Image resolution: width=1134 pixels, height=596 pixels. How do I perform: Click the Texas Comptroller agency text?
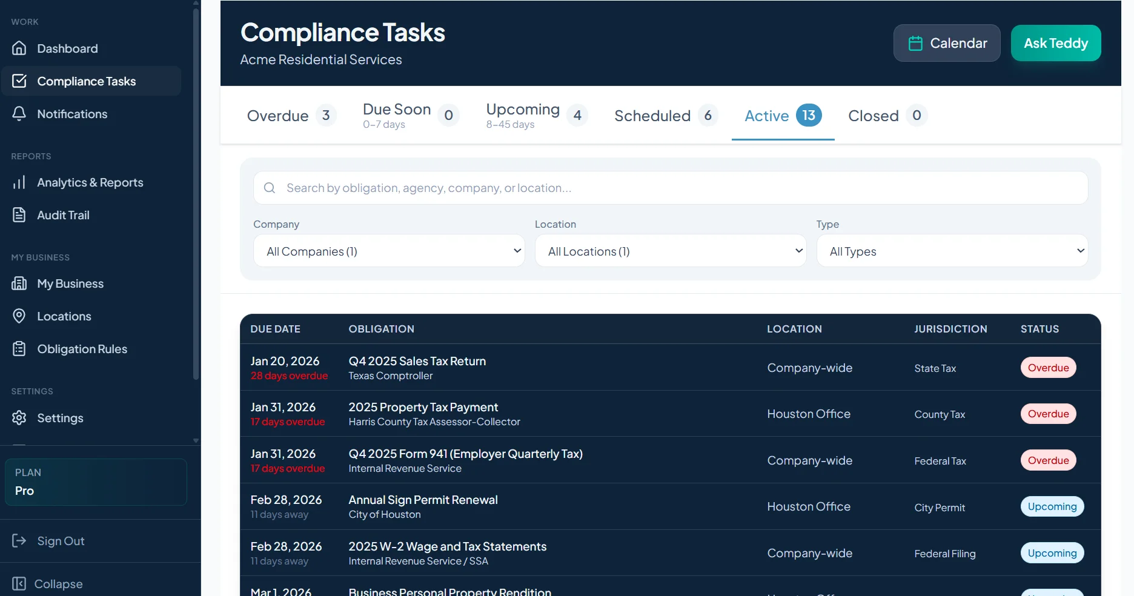tap(391, 376)
